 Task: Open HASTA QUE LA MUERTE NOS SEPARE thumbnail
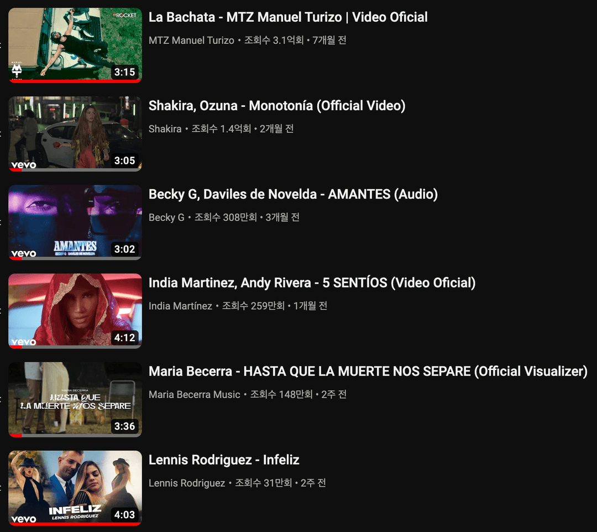pos(75,399)
